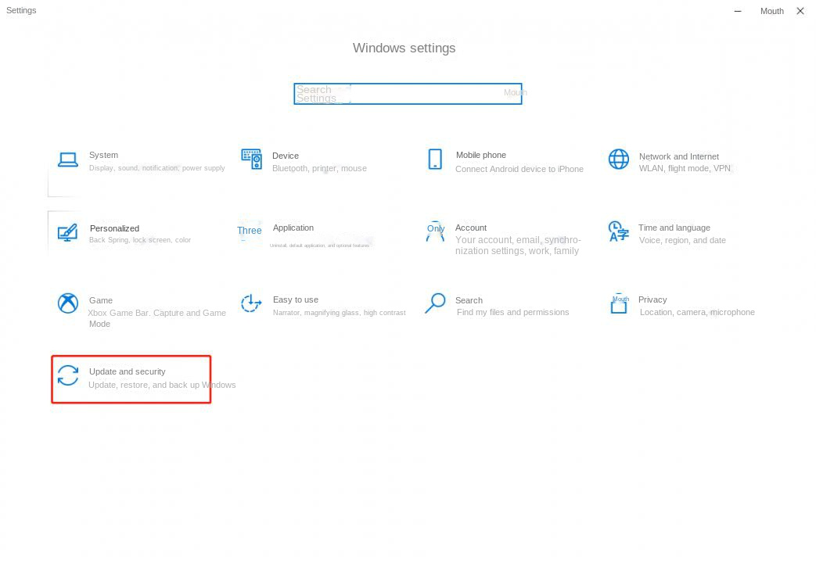Open Network and Internet via the globe icon
Image resolution: width=816 pixels, height=563 pixels.
click(x=618, y=159)
